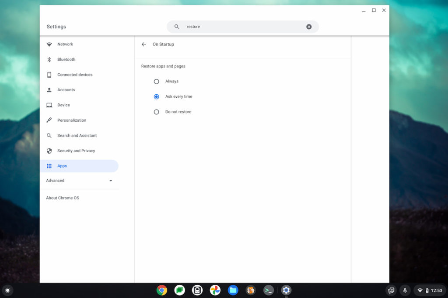Viewport: 448px width, 298px height.
Task: Click the screen capture tray icon
Action: (391, 290)
